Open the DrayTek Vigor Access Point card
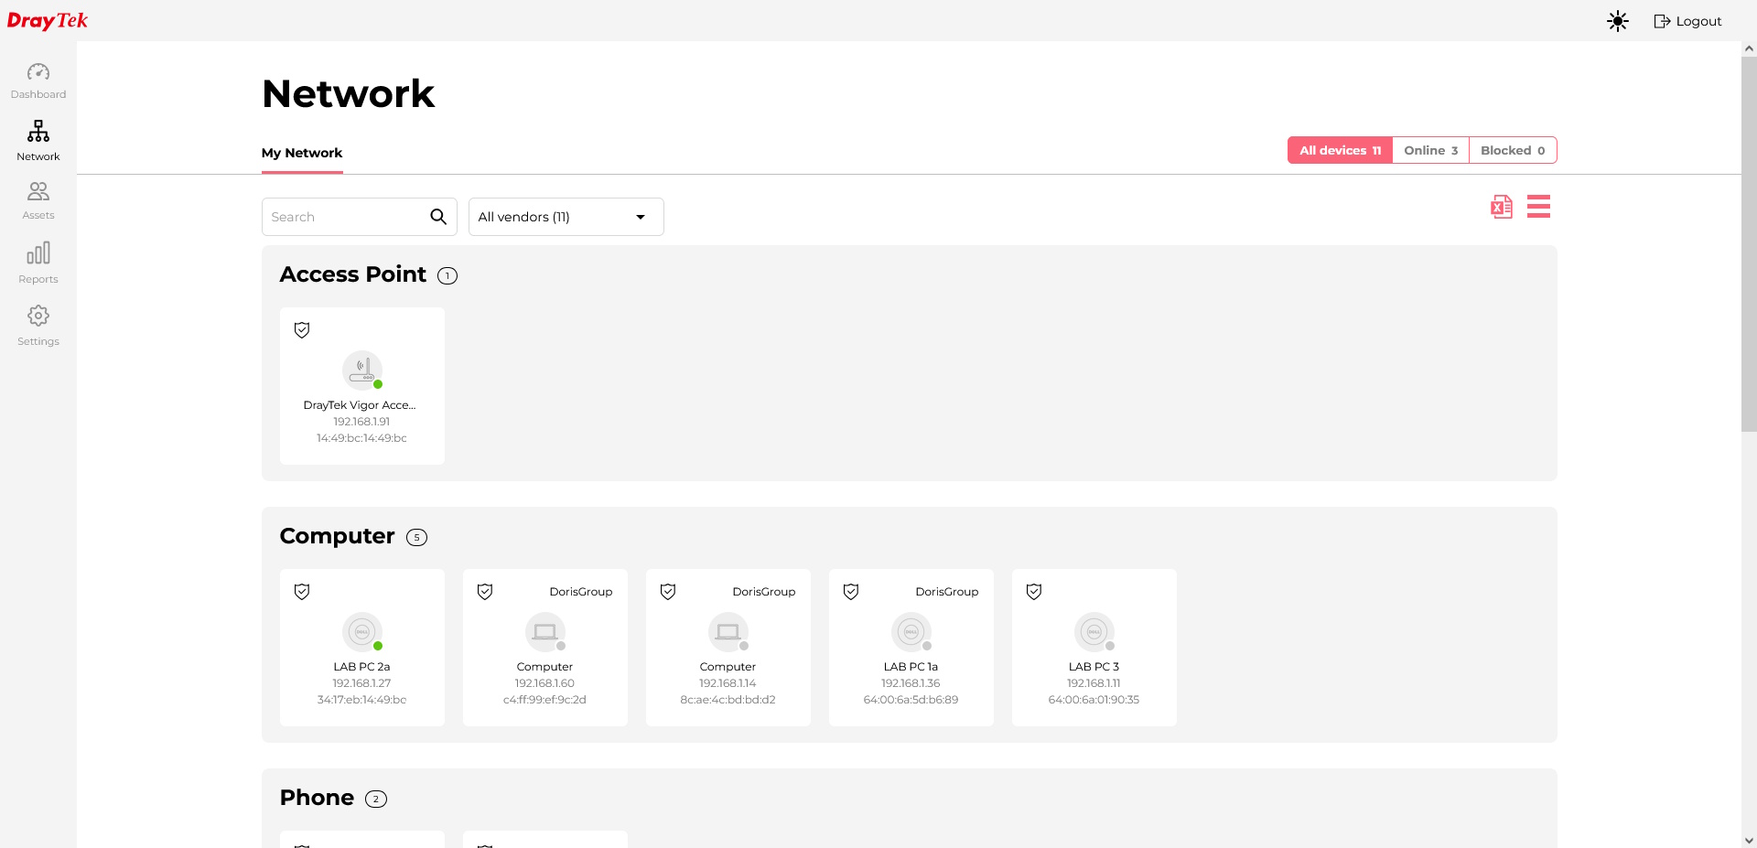Image resolution: width=1757 pixels, height=848 pixels. (x=362, y=386)
